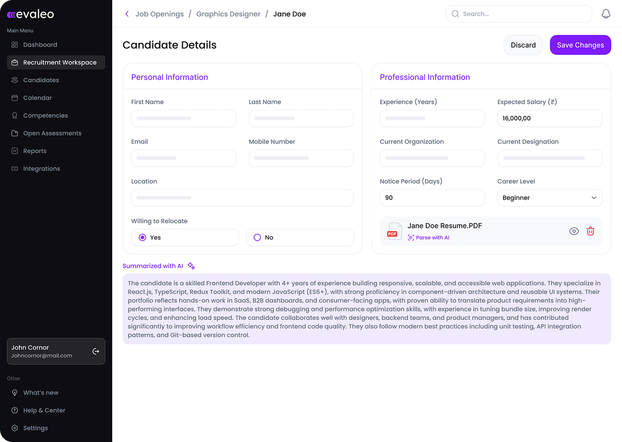Screen dimensions: 622x442
Task: Delete the Jane Doe resume file
Action: point(590,231)
